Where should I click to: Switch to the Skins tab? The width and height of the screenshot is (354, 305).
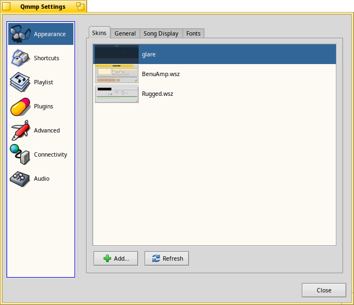(99, 33)
